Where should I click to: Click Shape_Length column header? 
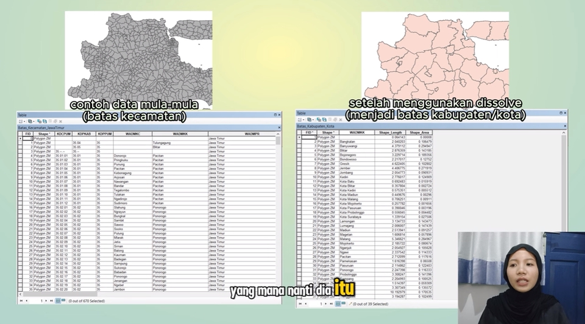tap(390, 133)
